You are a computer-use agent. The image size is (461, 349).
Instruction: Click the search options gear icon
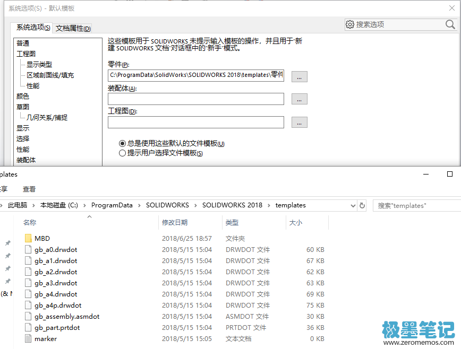[x=350, y=24]
